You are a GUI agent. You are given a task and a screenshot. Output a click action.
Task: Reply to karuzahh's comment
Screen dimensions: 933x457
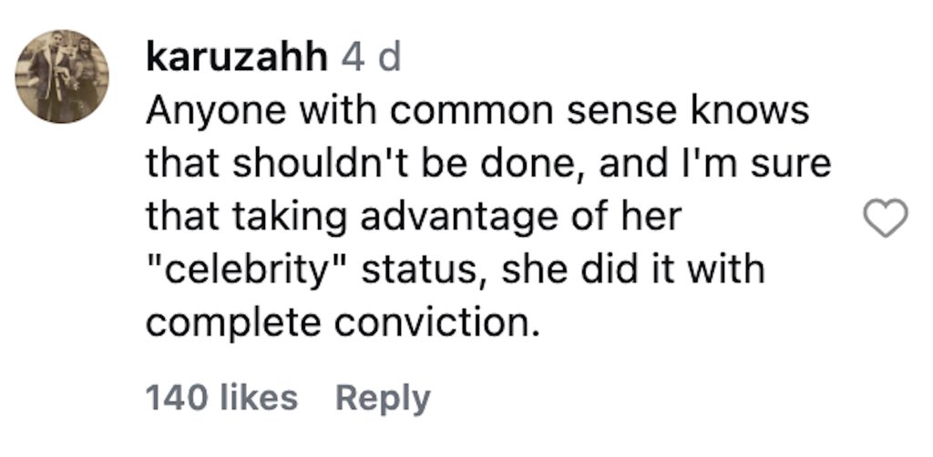coord(382,398)
